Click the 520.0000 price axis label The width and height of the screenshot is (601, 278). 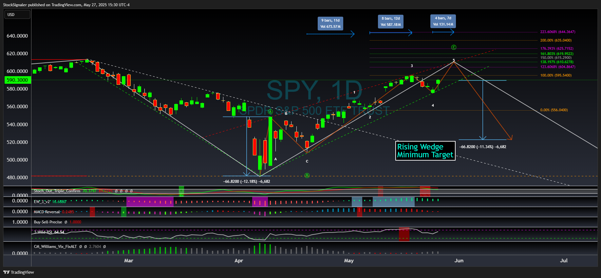17,142
